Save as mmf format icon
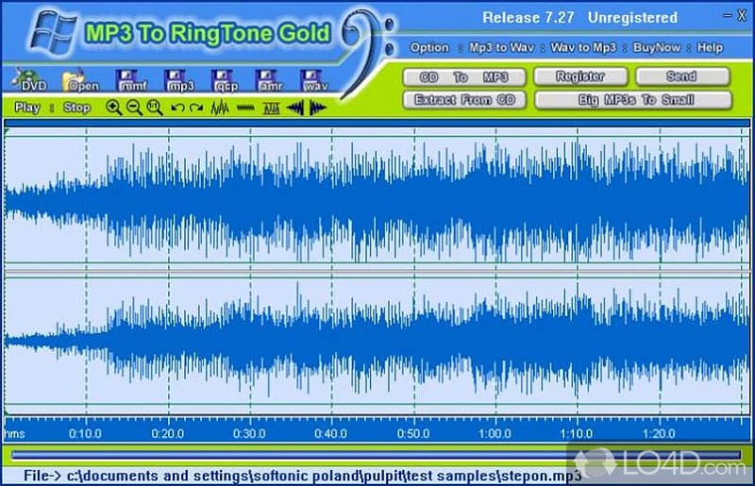This screenshot has width=755, height=486. pos(132,82)
